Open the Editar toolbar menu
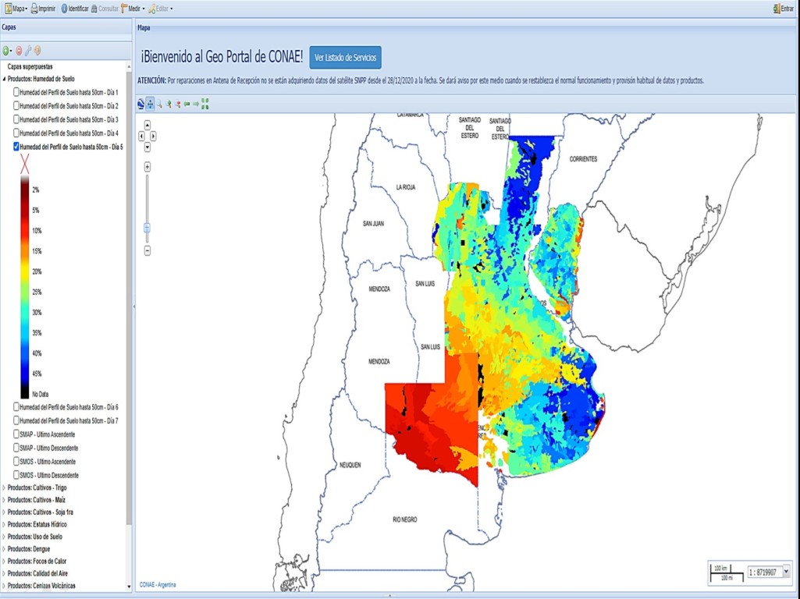 coord(160,9)
